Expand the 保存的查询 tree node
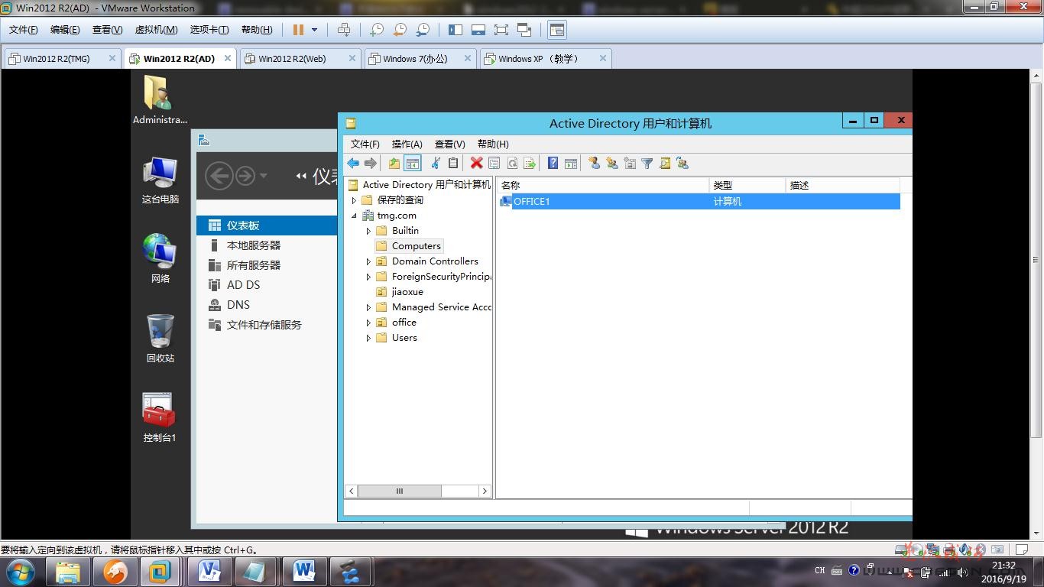The image size is (1044, 587). coord(354,200)
